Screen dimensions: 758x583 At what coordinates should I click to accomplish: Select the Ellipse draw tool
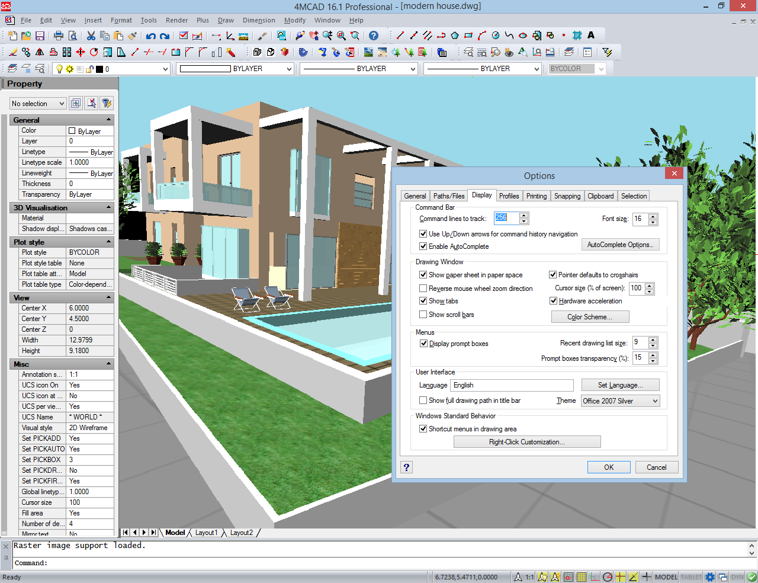click(x=523, y=35)
